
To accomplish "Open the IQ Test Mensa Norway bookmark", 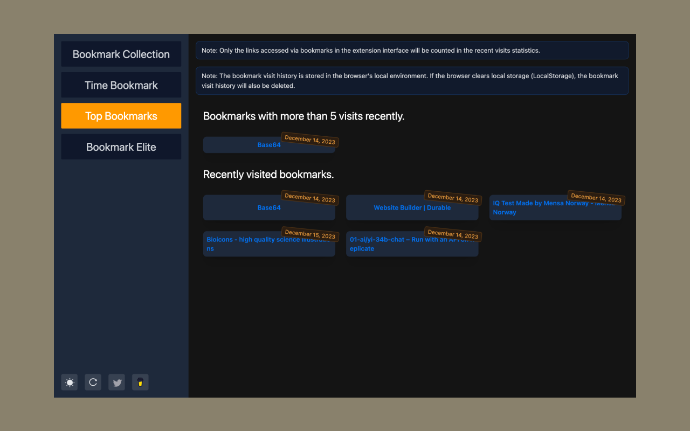I will [x=555, y=207].
